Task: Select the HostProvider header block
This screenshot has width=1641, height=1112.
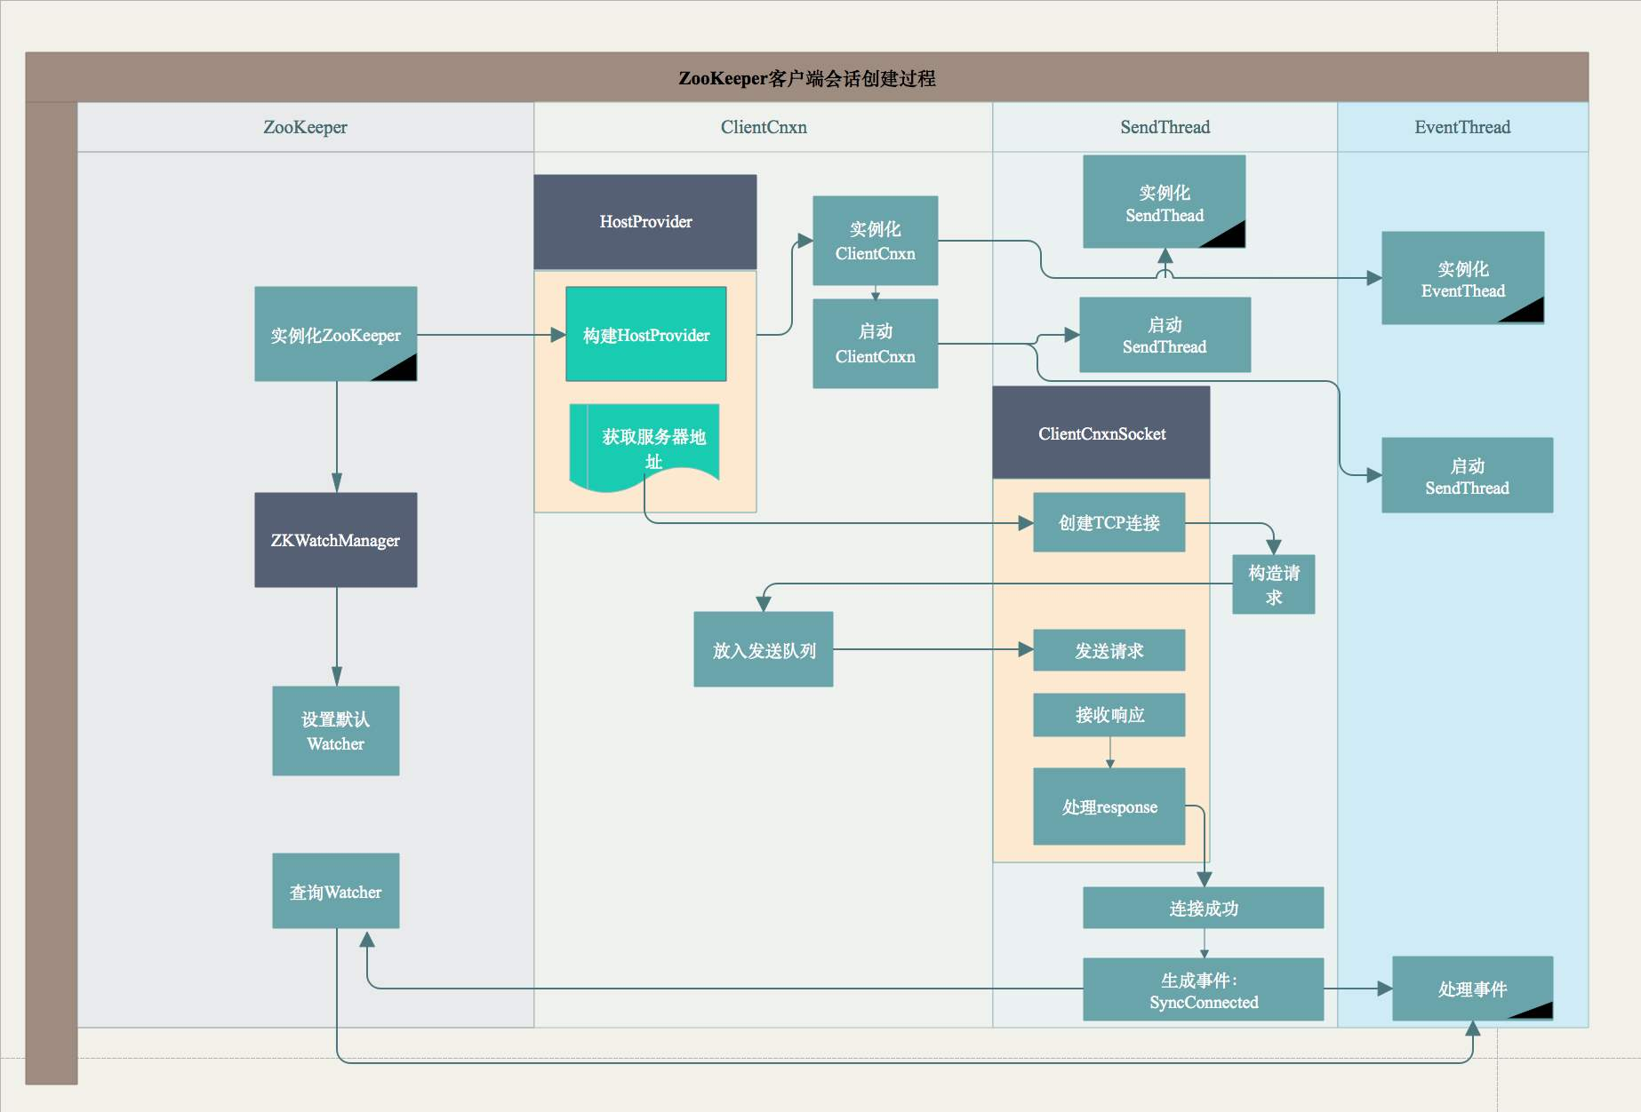Action: click(x=645, y=222)
